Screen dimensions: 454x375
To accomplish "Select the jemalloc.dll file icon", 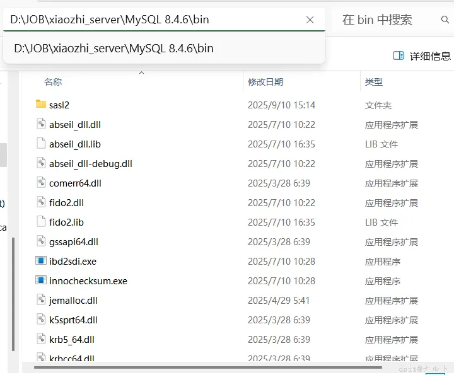I will [x=41, y=300].
